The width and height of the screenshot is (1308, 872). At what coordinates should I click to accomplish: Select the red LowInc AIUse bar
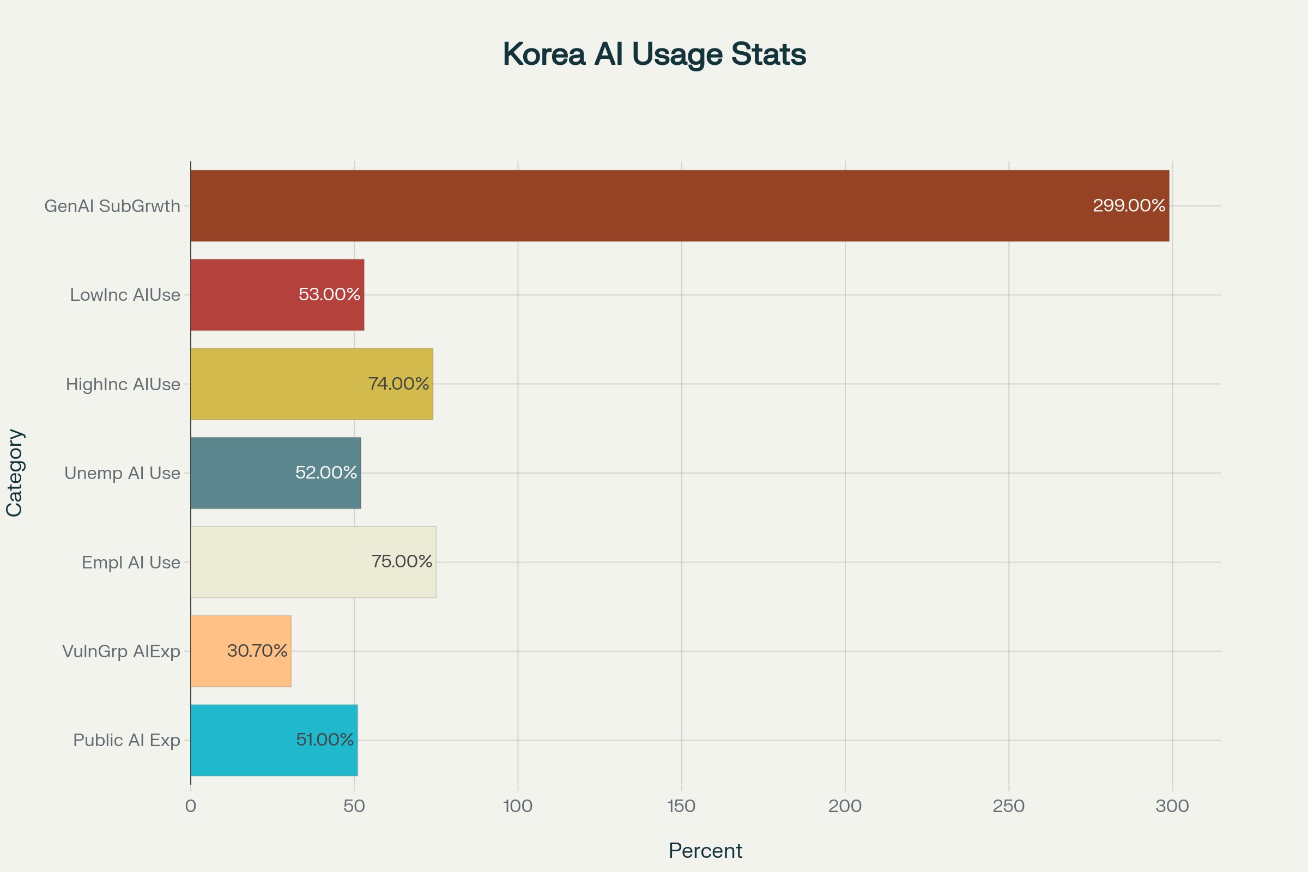(x=277, y=295)
